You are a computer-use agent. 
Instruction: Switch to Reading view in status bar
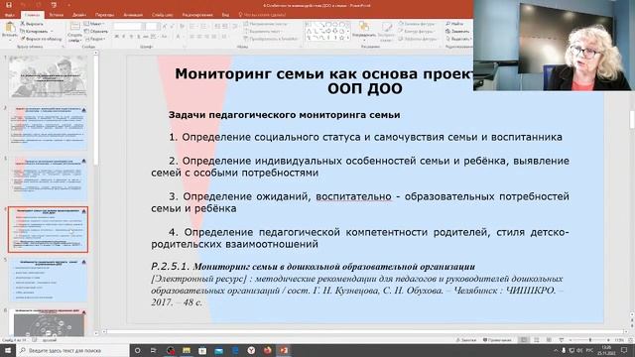coord(549,340)
